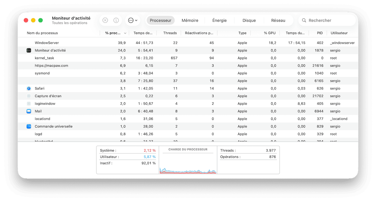Sort by % GPU column header
Screen dimensions: 376x202
click(270, 33)
